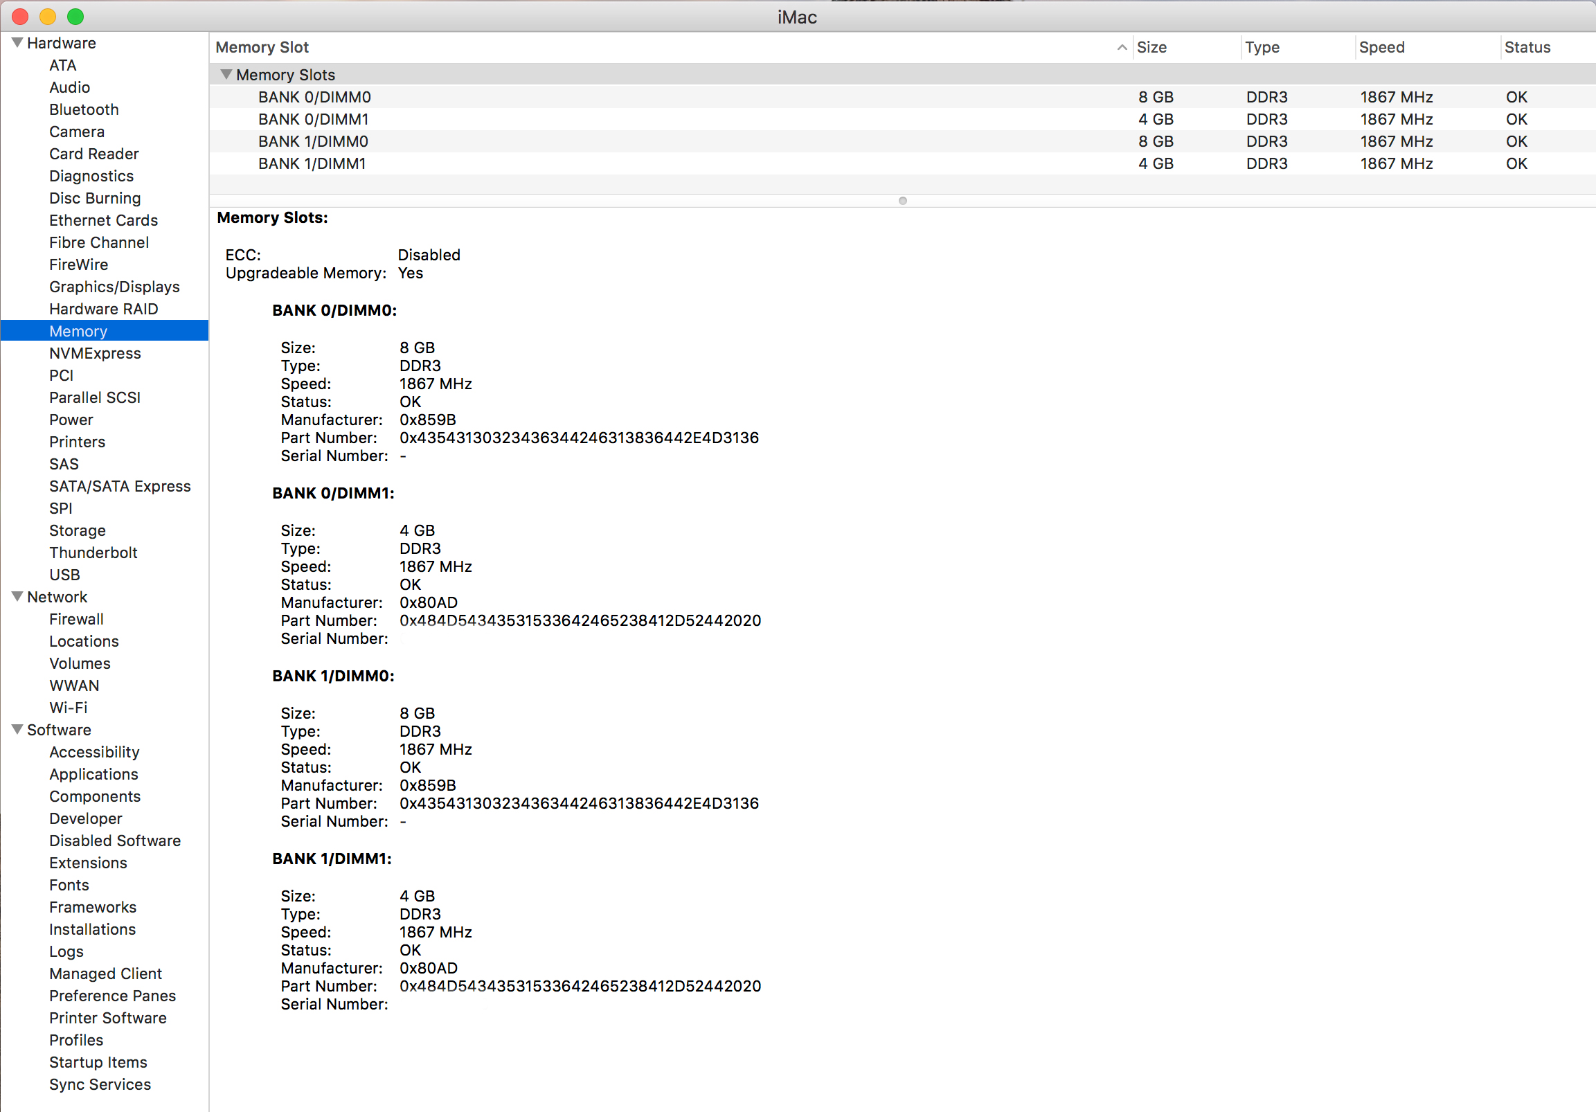Select the BANK 1/DIMM0 row
The height and width of the screenshot is (1112, 1596).
(x=313, y=142)
